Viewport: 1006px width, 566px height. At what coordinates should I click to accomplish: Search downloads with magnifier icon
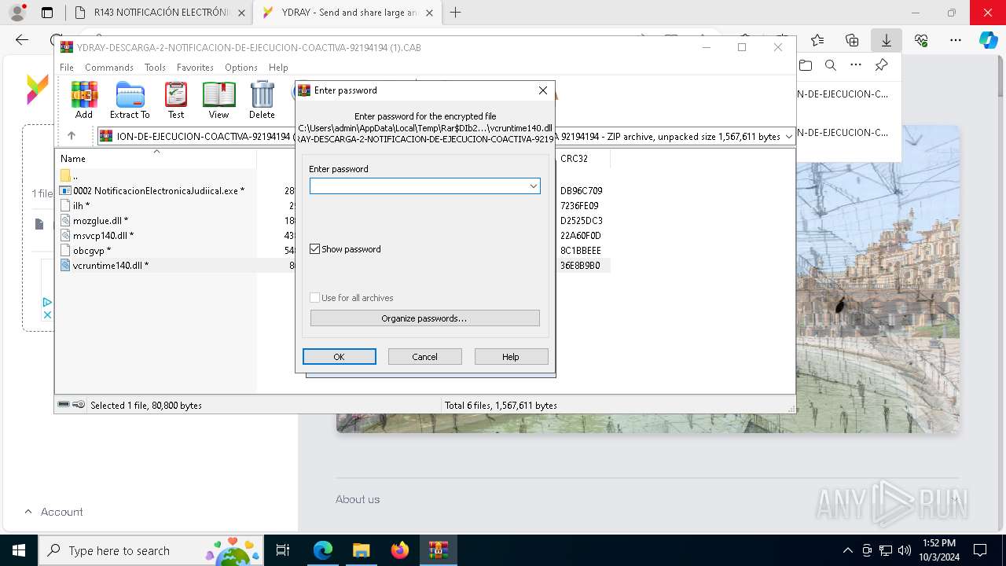(831, 65)
